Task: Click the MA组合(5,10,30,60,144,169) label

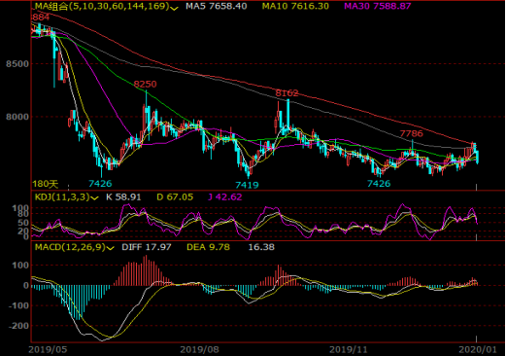Action: click(x=102, y=6)
